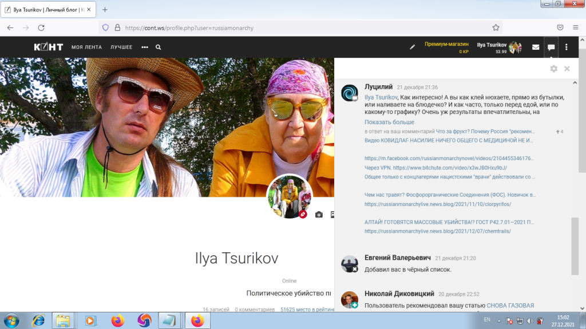Click the Firefox bookmark star icon
Image resolution: width=586 pixels, height=329 pixels.
pyautogui.click(x=496, y=27)
